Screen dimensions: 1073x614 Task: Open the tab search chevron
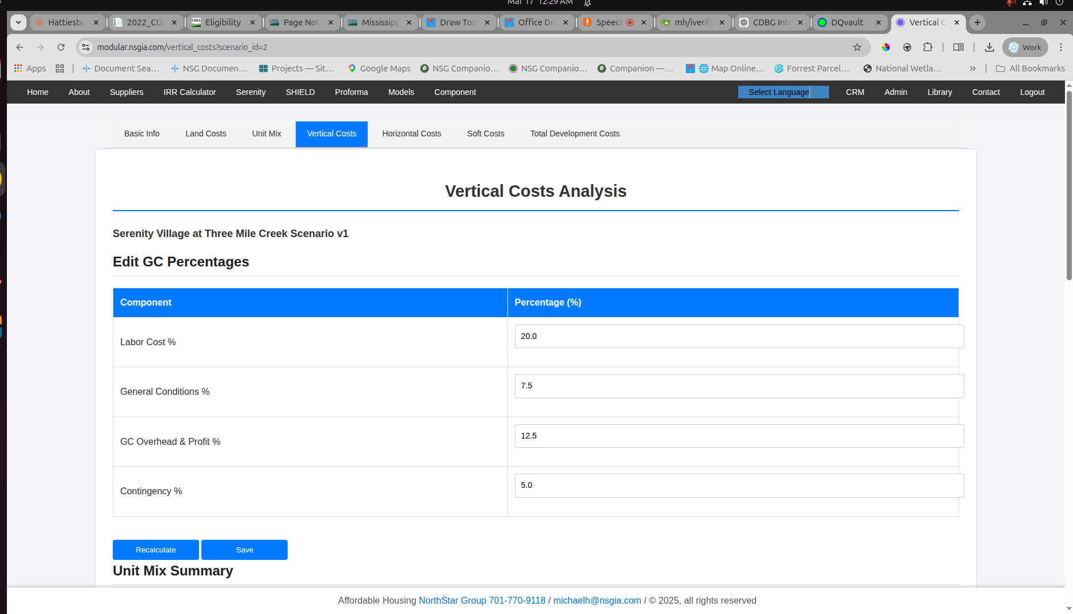18,22
